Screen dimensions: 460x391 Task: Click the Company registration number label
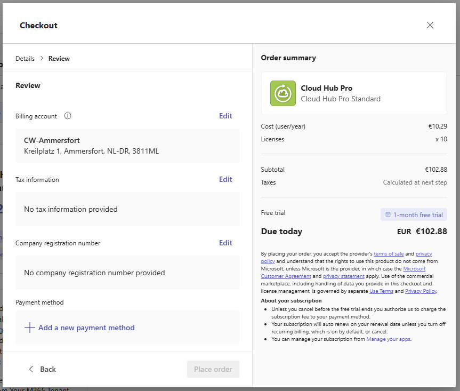tap(58, 243)
